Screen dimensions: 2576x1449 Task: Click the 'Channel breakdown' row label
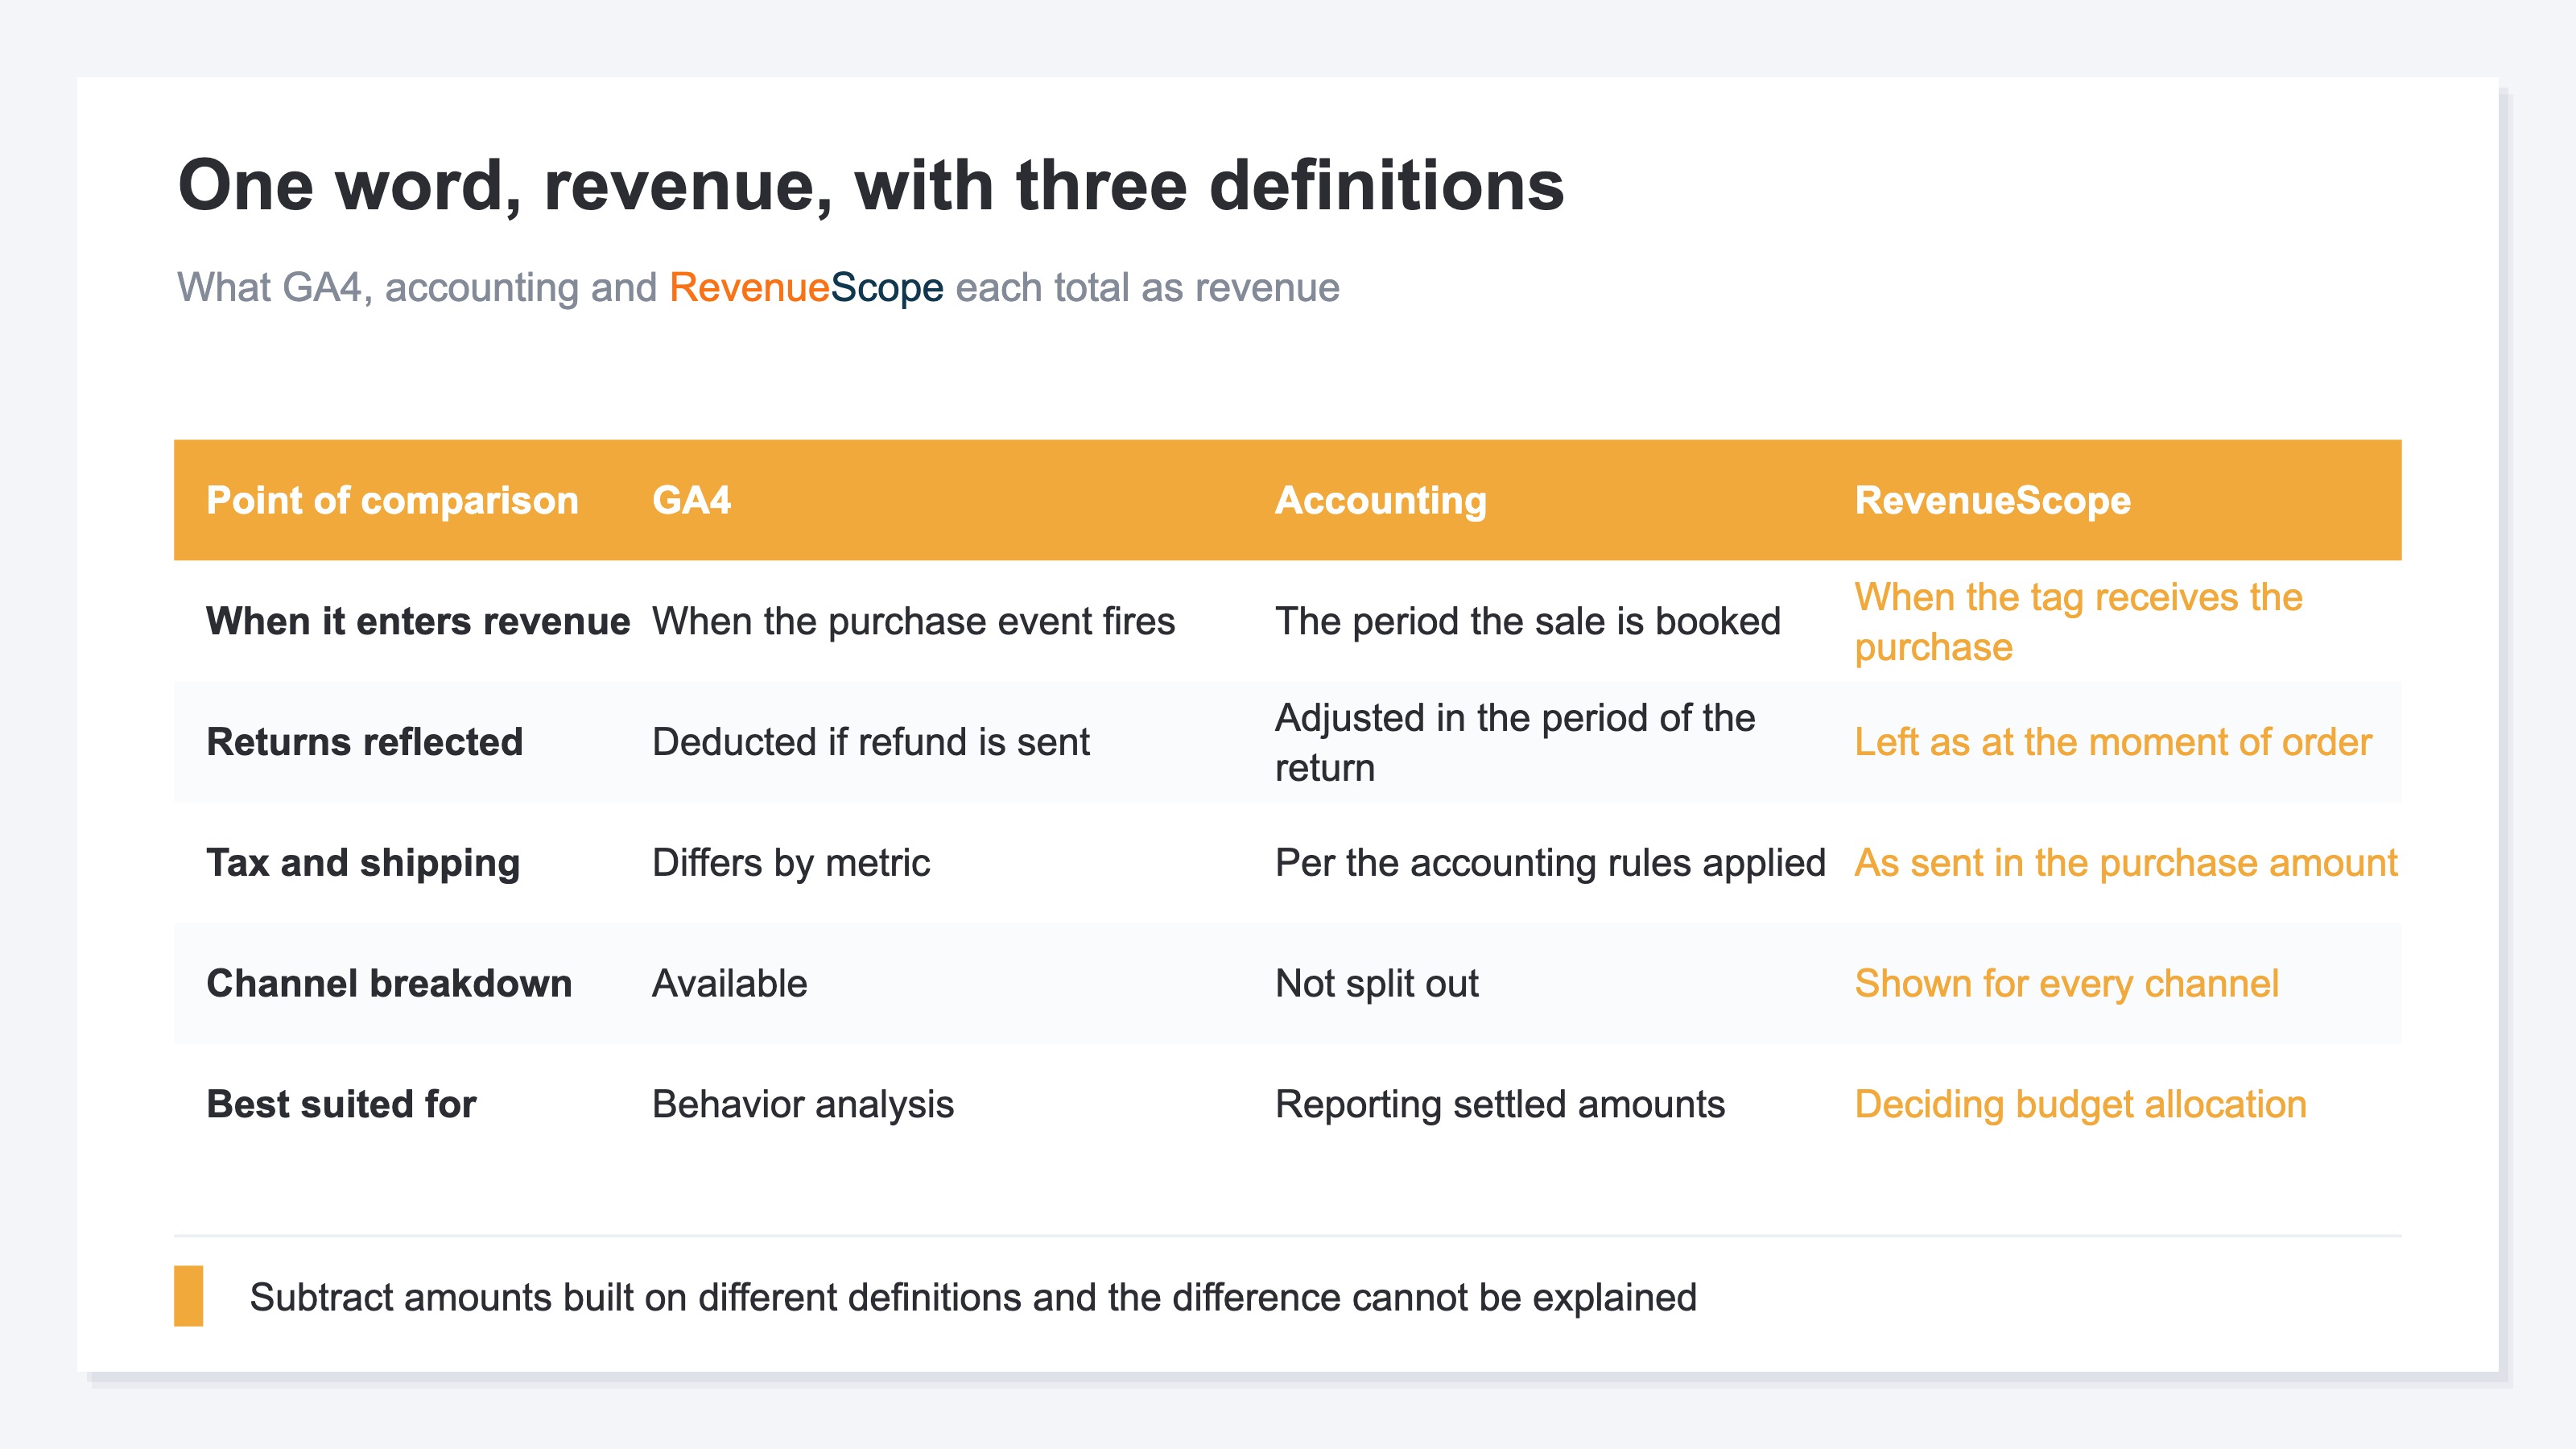pos(389,984)
